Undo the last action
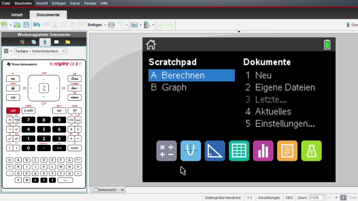 click(x=37, y=25)
